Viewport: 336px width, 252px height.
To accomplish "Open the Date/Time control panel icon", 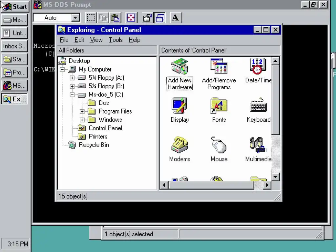I will click(258, 71).
